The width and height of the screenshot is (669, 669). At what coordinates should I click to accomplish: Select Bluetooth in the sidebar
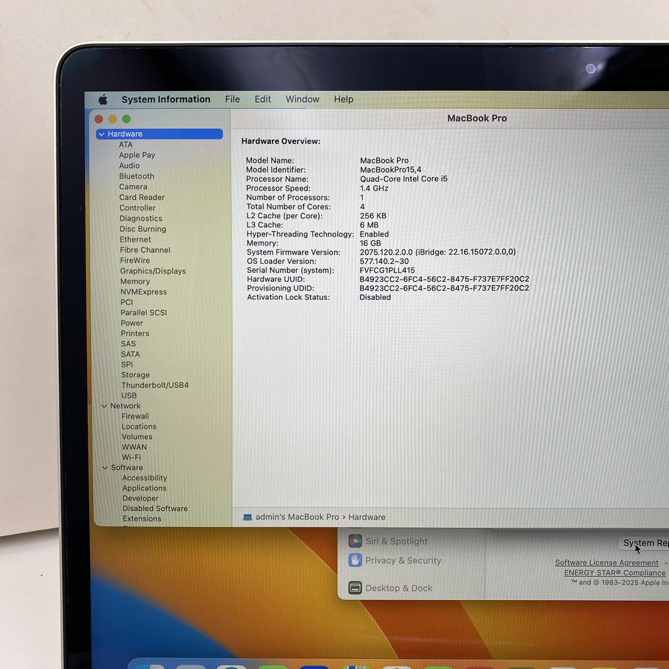click(x=136, y=176)
